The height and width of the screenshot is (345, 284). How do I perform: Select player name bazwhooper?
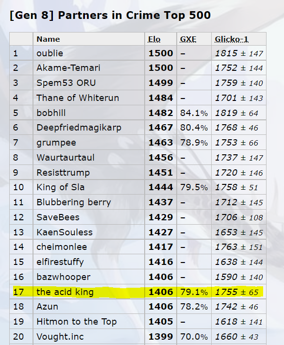[x=64, y=277]
